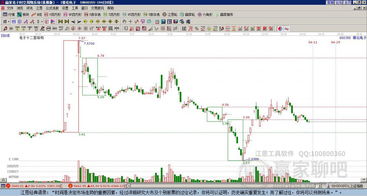This screenshot has width=367, height=196.
Task: Click the horizontal scrollbar right arrow
Action: [x=320, y=186]
